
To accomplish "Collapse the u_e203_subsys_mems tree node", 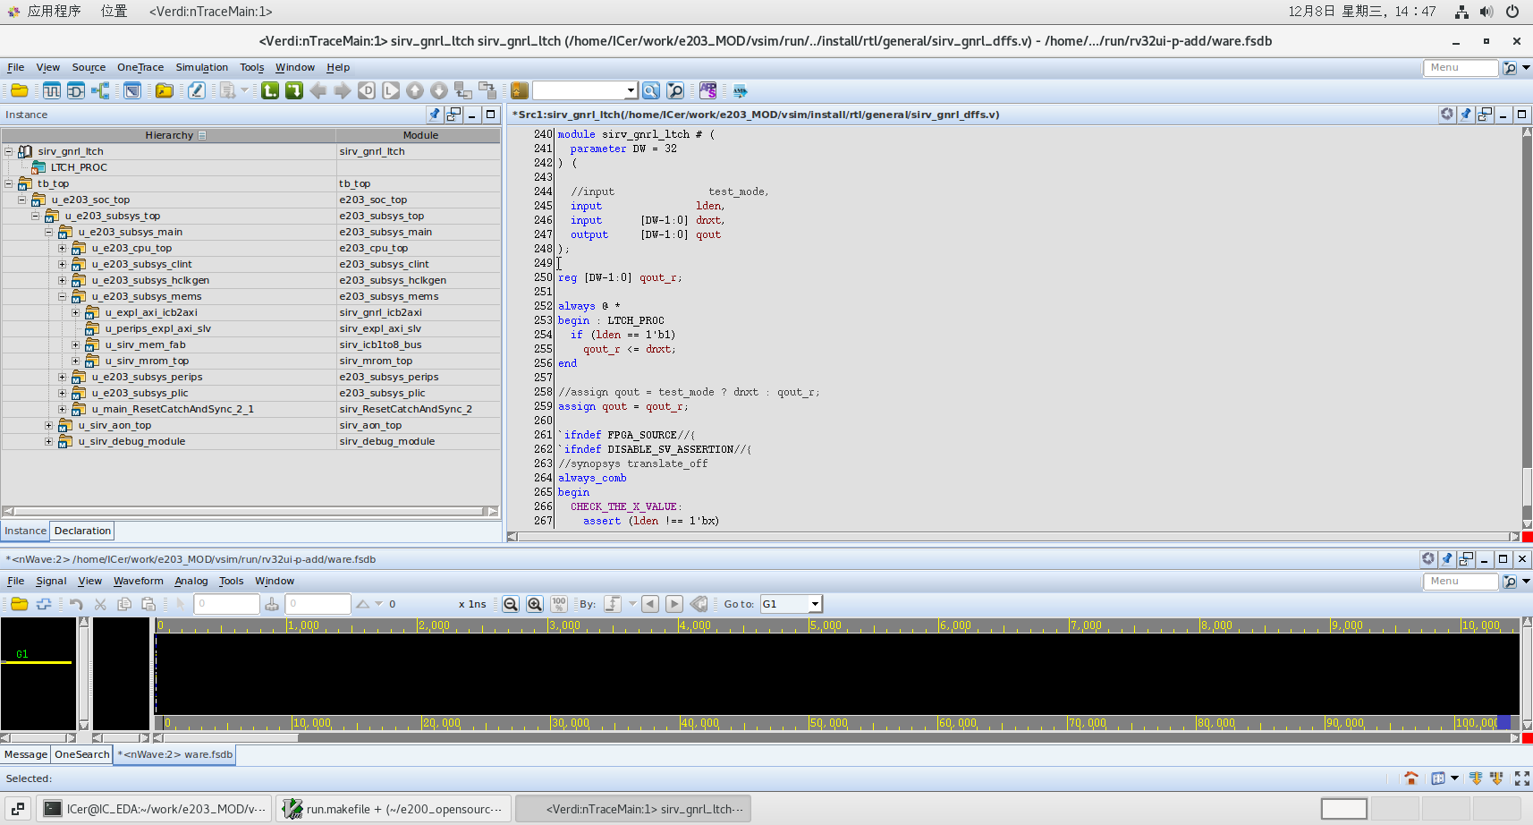I will (62, 296).
